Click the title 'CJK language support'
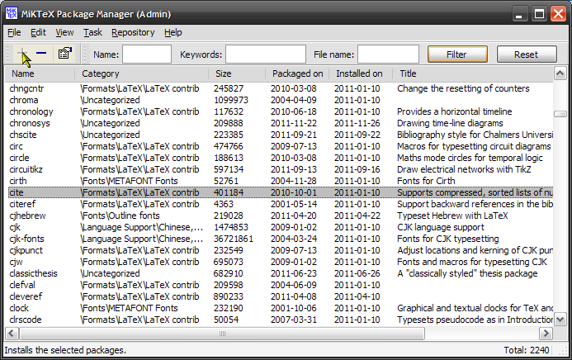Screen dimensions: 572x360 (441, 227)
